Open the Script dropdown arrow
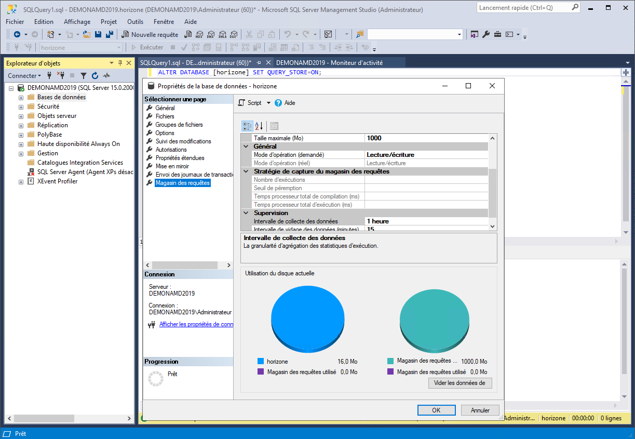The image size is (635, 439). 268,103
